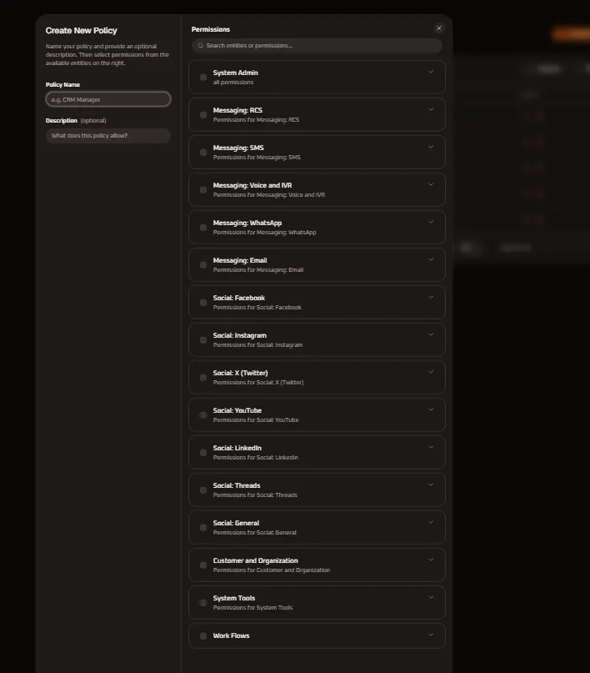Expand Messaging: SMS with its chevron

coord(431,147)
